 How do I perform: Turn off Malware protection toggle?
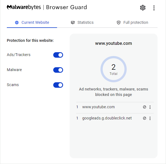click(x=58, y=70)
